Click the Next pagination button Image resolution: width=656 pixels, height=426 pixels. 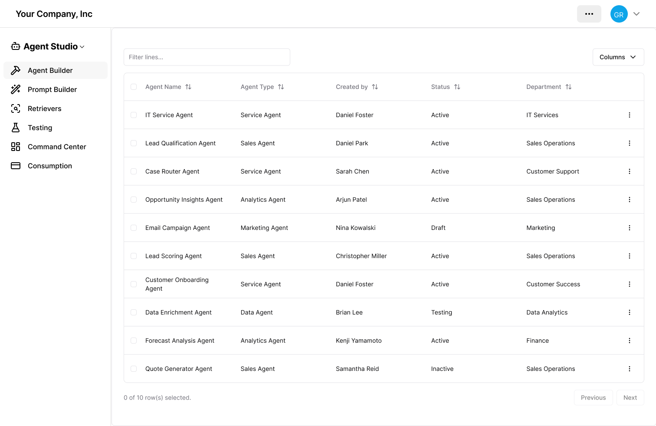coord(630,397)
